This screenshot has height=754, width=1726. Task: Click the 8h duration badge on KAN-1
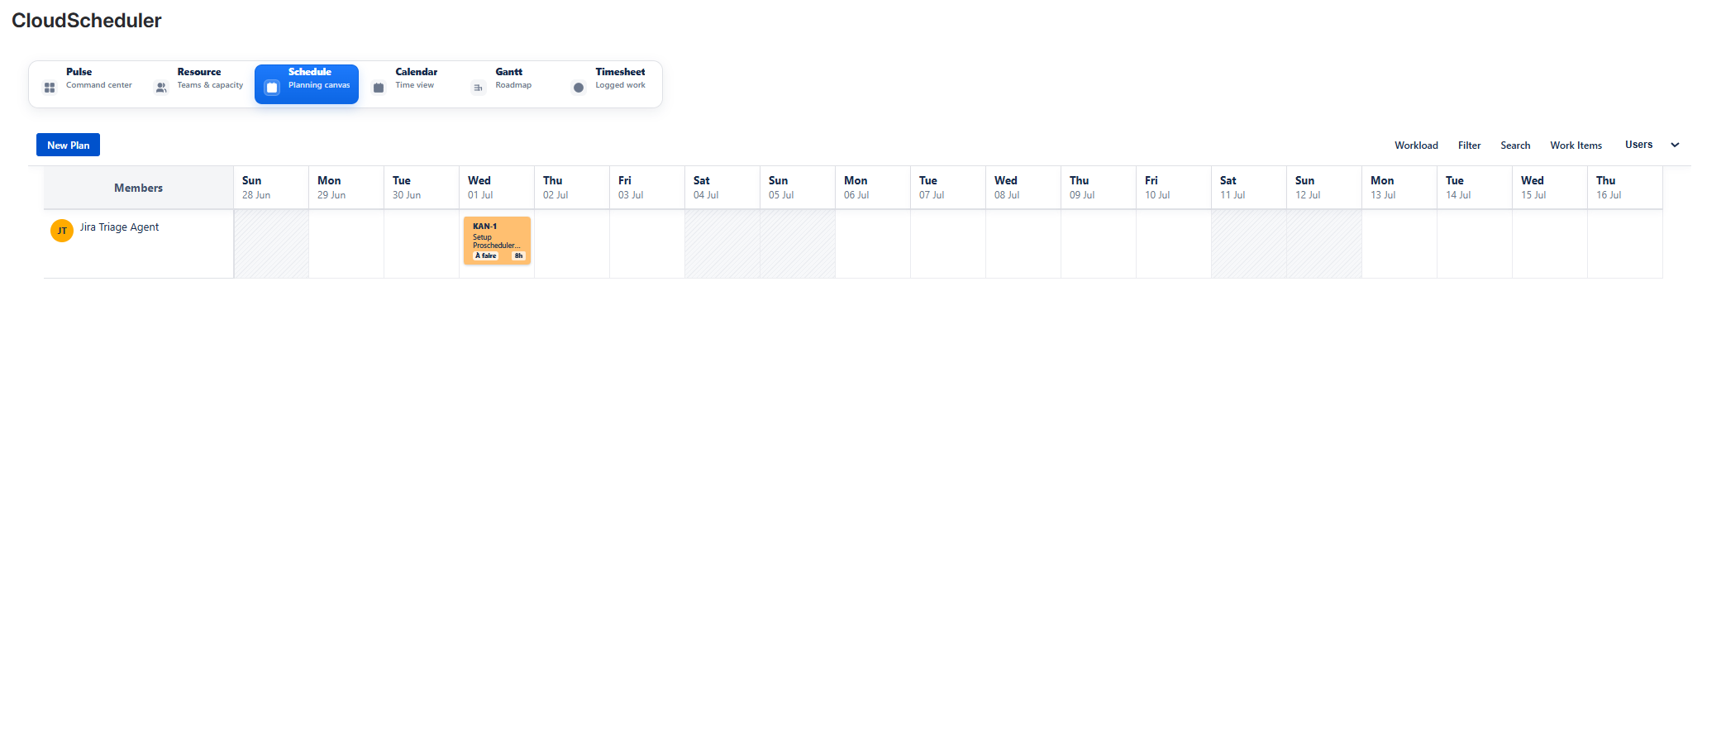click(x=519, y=255)
